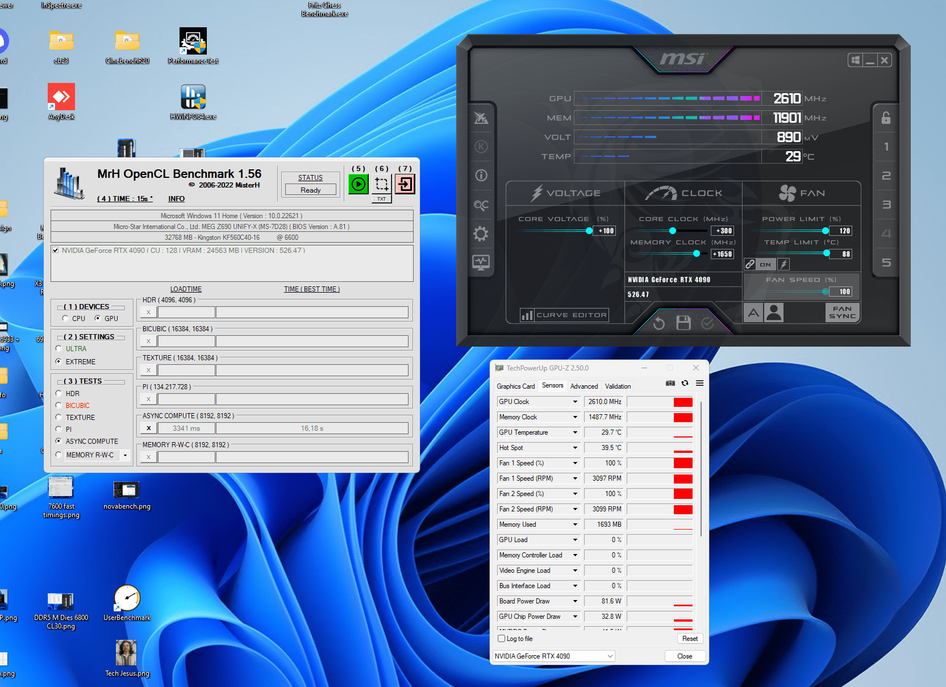Switch to the Sensors tab in GPU-Z
946x687 pixels.
[553, 385]
